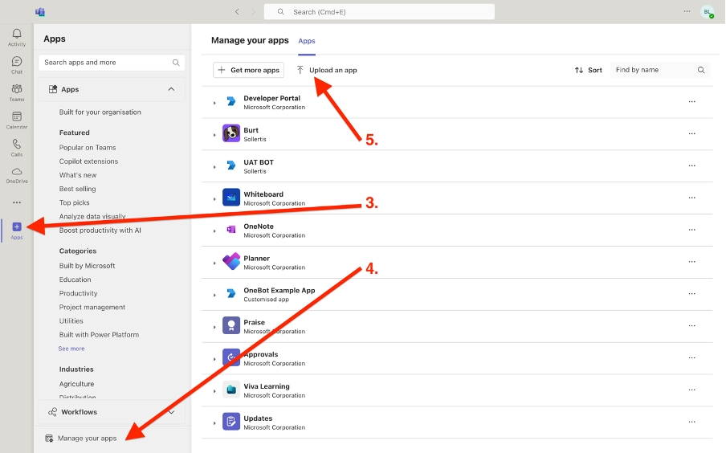Open settings and more ellipsis near avatar
Image resolution: width=726 pixels, height=453 pixels.
(687, 11)
